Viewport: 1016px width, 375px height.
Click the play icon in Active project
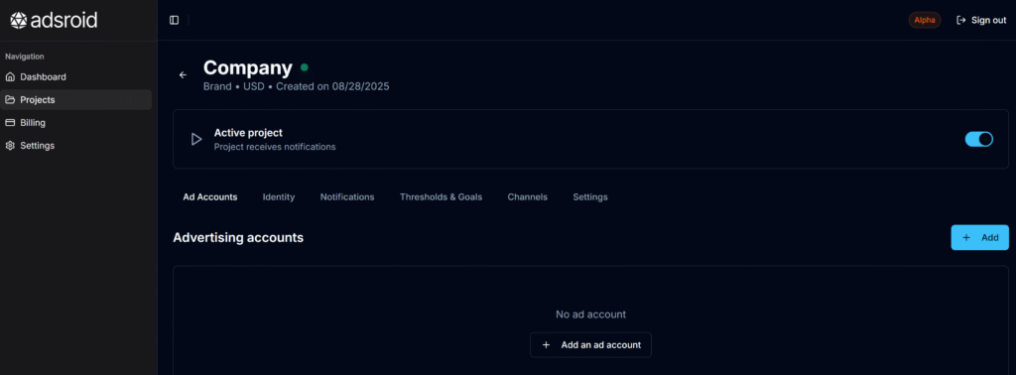pos(196,139)
